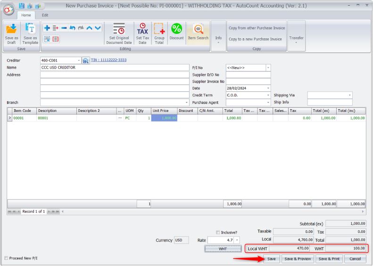373x267 pixels.
Task: Click Save as Draft
Action: 11,34
